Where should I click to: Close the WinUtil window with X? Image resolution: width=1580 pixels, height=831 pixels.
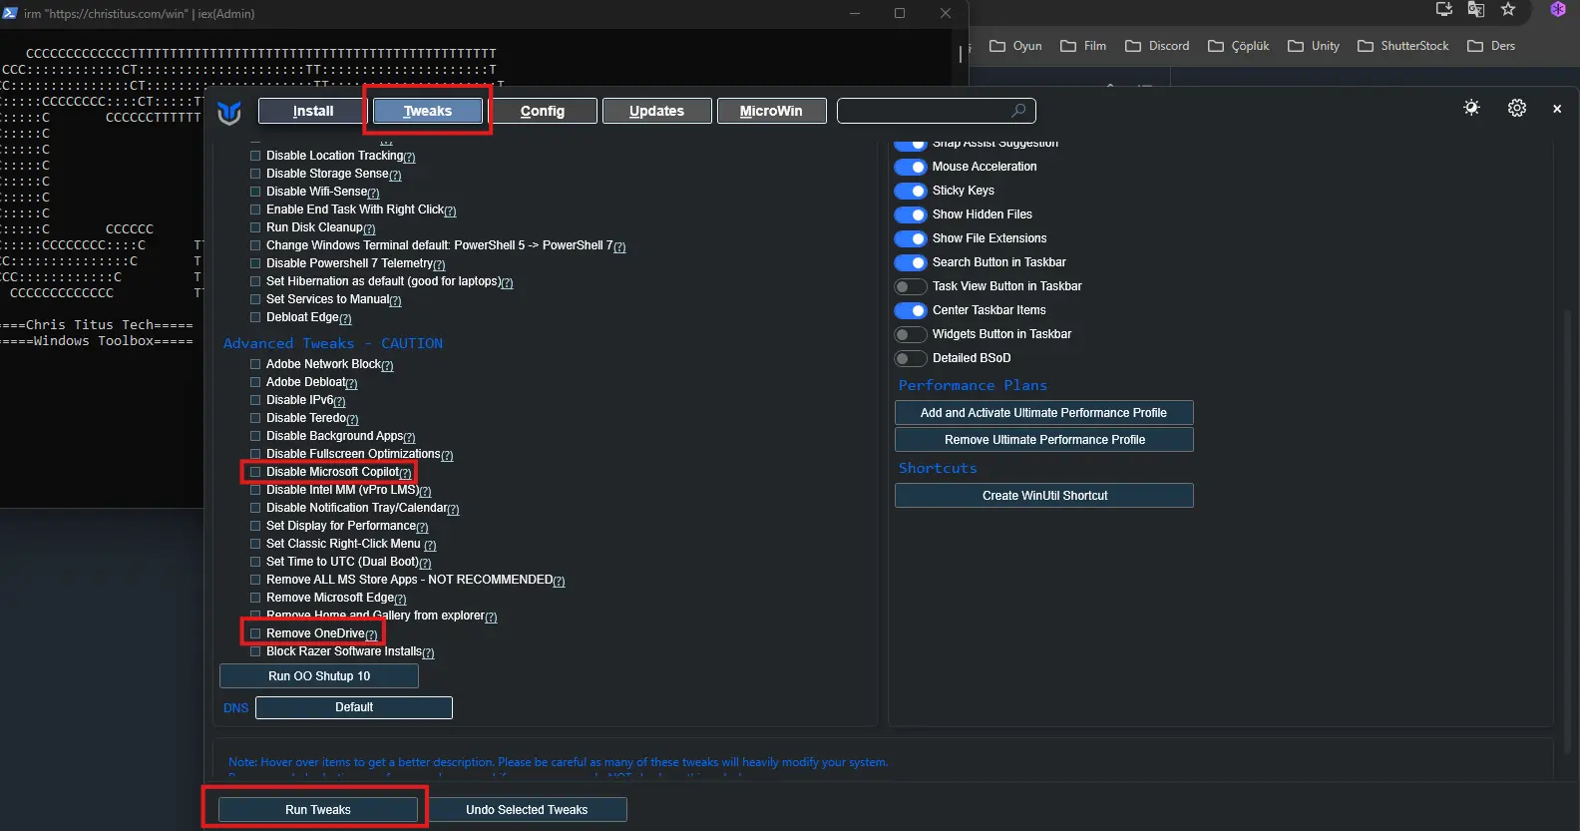click(1557, 109)
